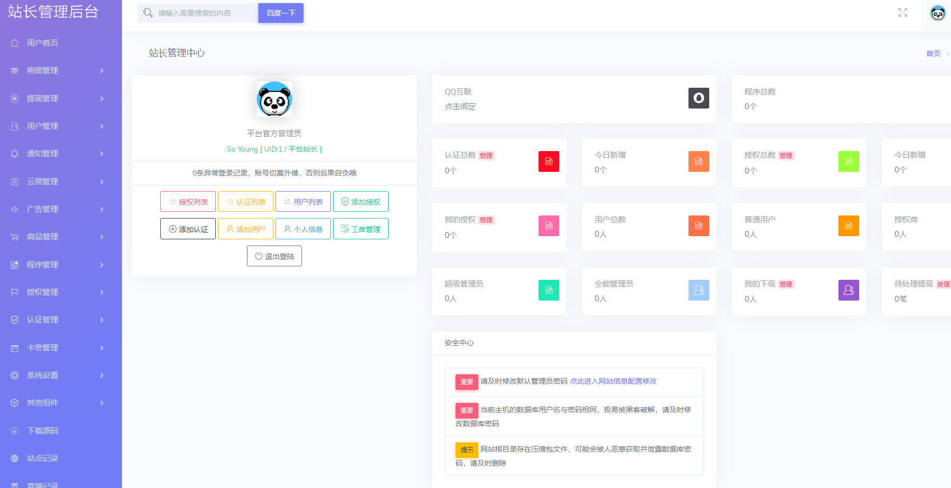The image size is (951, 488).
Task: Focus the search input field in header
Action: (x=198, y=13)
